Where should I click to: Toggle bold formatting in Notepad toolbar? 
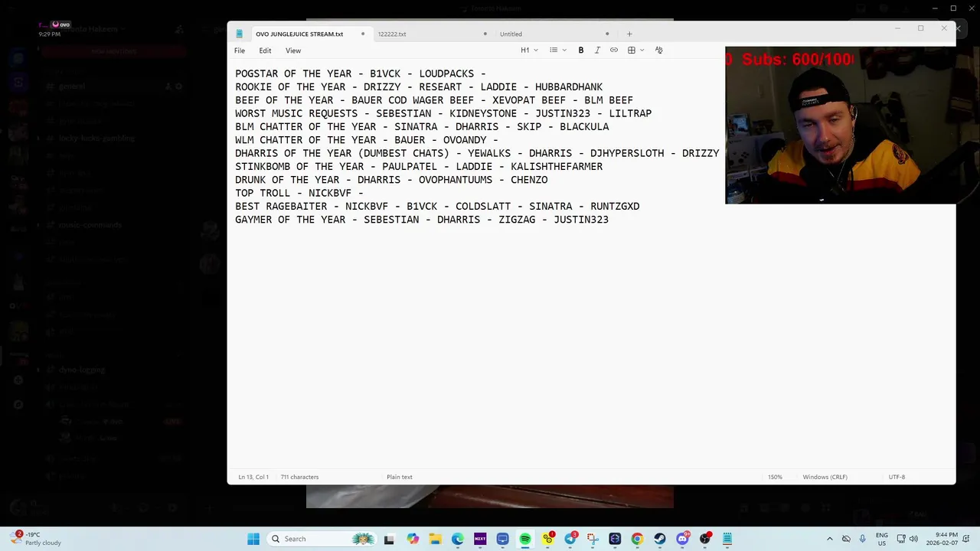[581, 51]
